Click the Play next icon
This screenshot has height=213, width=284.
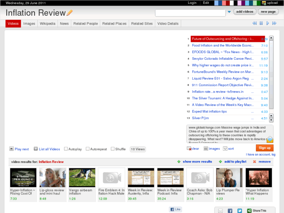click(11, 149)
